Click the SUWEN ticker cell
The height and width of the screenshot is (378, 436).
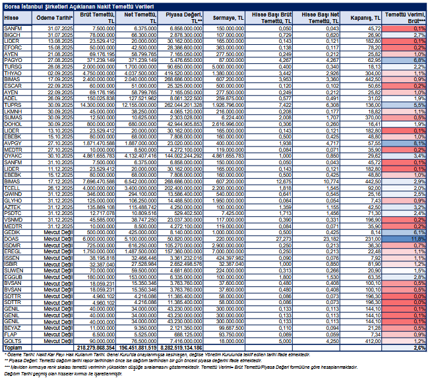(x=18, y=270)
